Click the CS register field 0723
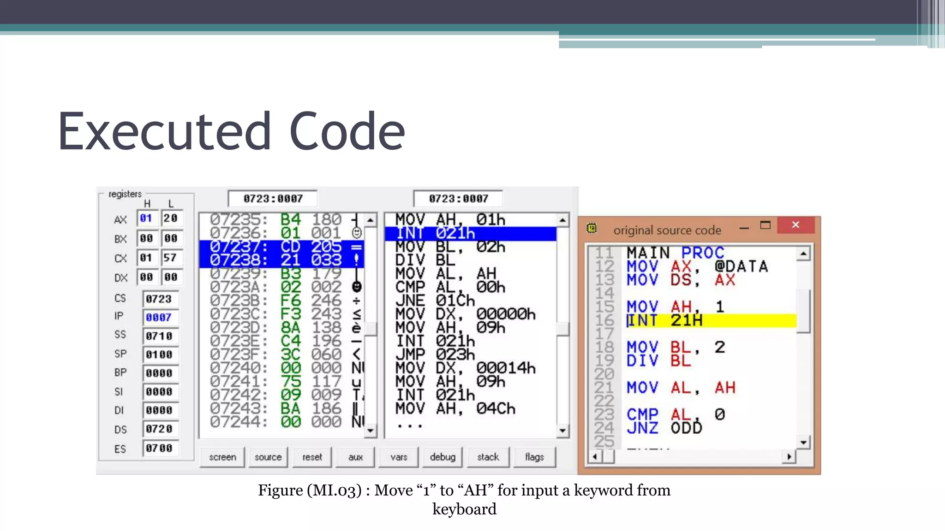 click(x=160, y=299)
